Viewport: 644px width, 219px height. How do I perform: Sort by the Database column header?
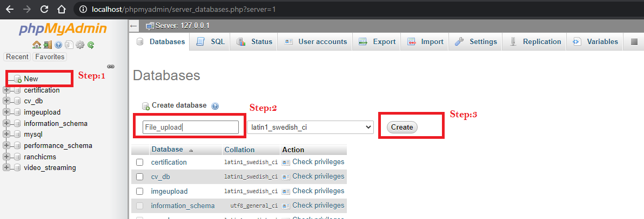[167, 150]
